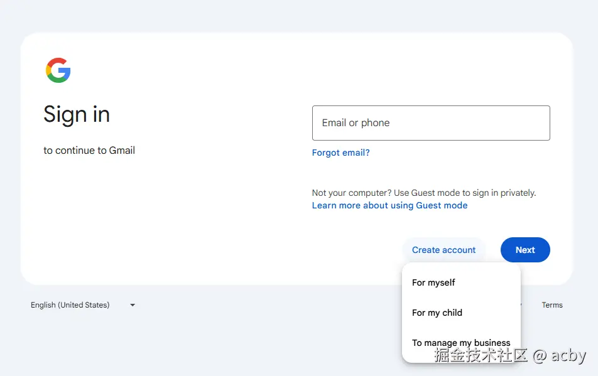Collapse the Create account dropdown

click(443, 250)
